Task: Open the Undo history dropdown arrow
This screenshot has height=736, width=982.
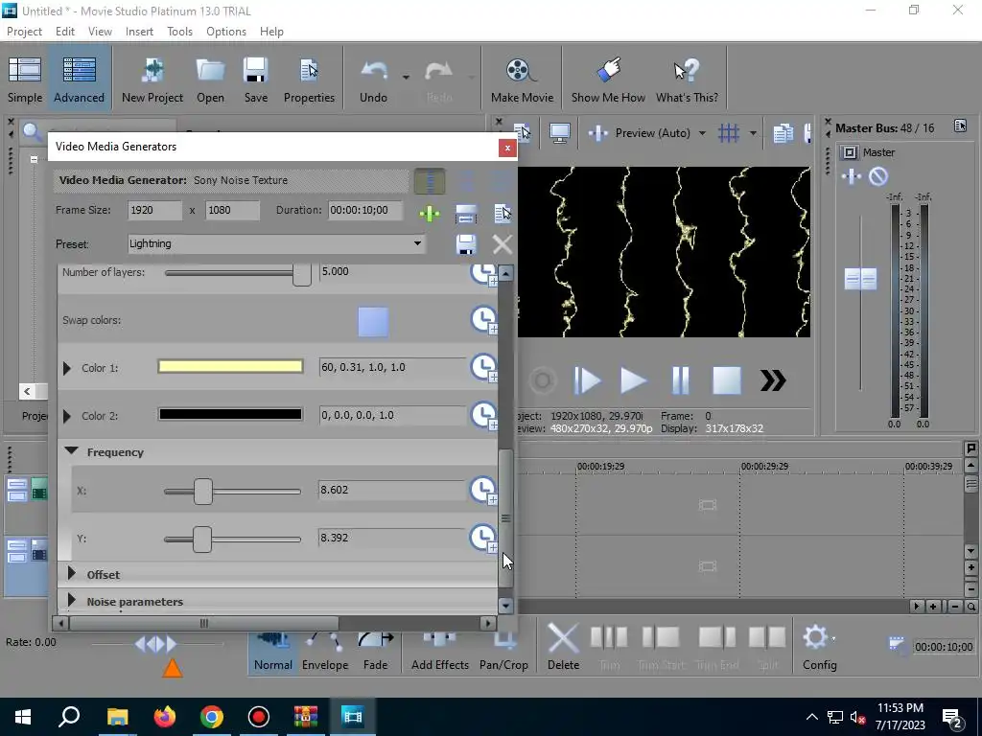Action: tap(406, 78)
